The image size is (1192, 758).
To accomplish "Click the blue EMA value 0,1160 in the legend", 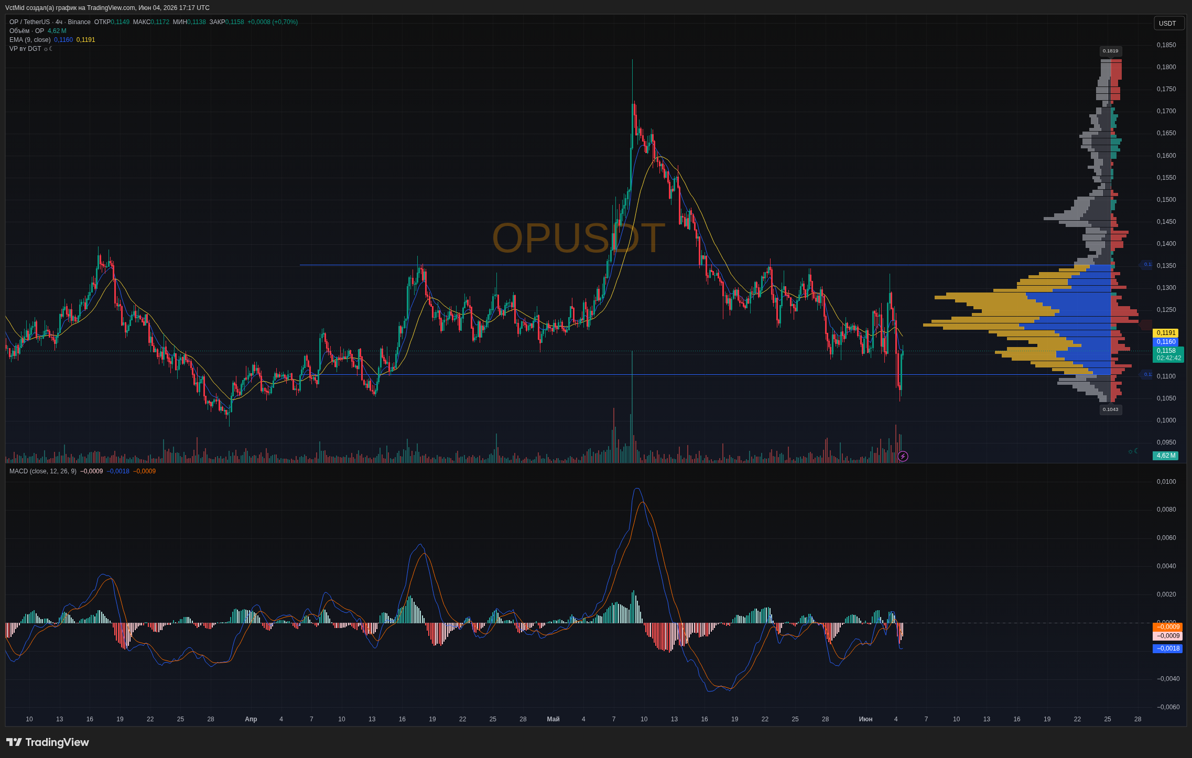I will 63,40.
